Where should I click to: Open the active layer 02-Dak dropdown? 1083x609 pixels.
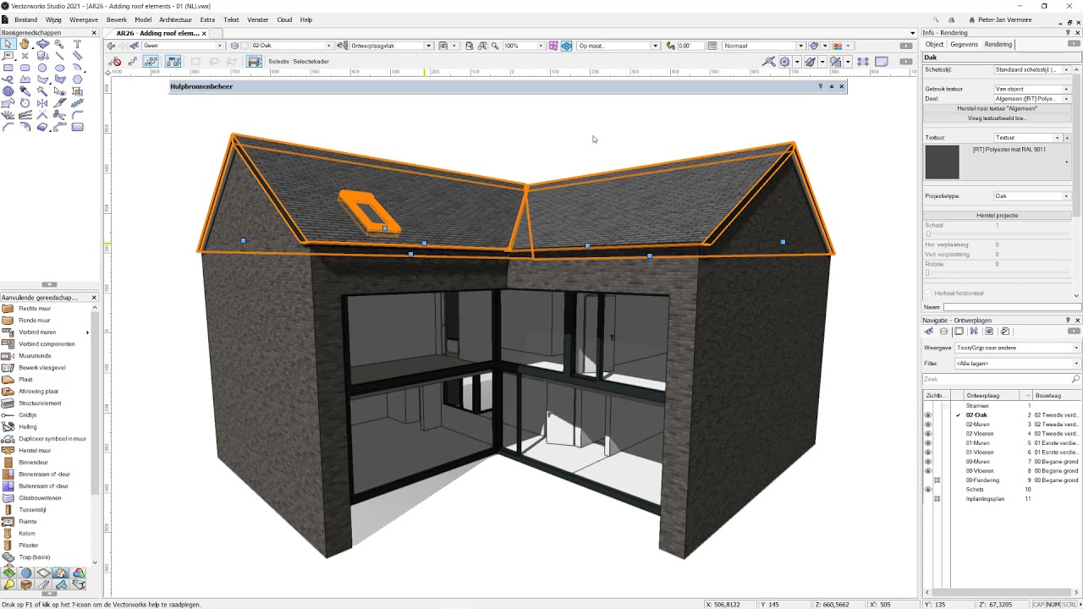tap(291, 46)
